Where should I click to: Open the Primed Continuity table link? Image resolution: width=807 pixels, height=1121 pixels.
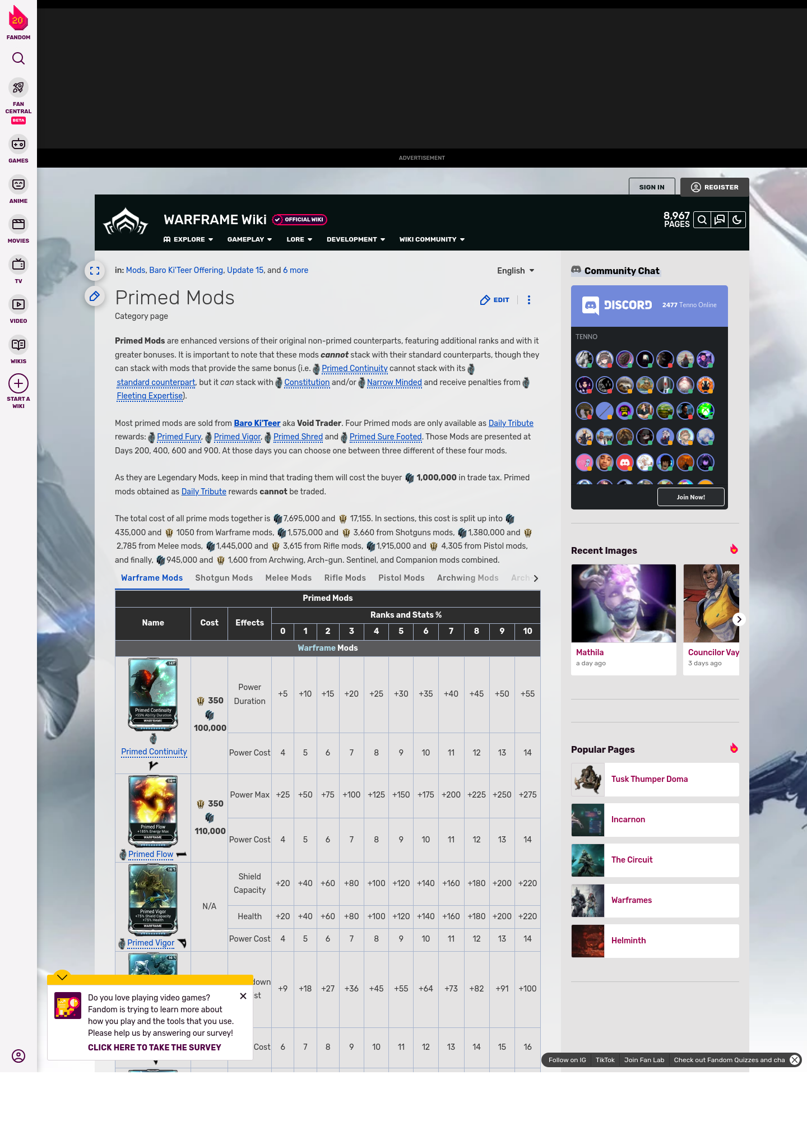(x=154, y=752)
